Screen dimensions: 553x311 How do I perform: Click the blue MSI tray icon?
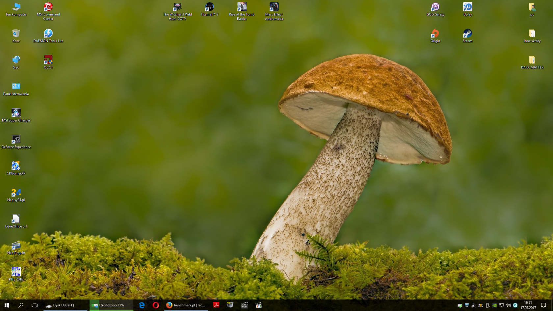(x=467, y=305)
